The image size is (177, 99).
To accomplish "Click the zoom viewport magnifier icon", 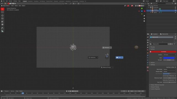I will click(x=144, y=16).
